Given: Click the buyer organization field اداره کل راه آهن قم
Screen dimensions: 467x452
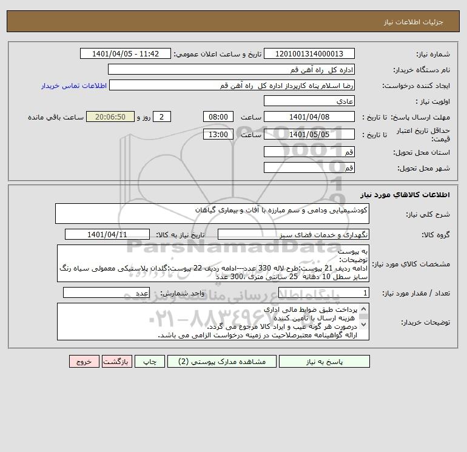Looking at the screenshot, I should [x=231, y=69].
